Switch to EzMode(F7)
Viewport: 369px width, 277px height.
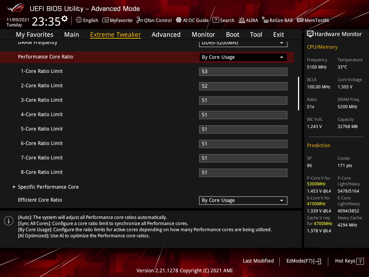click(x=303, y=261)
